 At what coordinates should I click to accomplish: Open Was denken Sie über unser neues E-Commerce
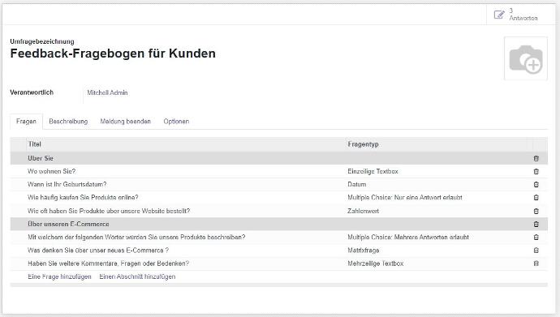[x=98, y=251]
